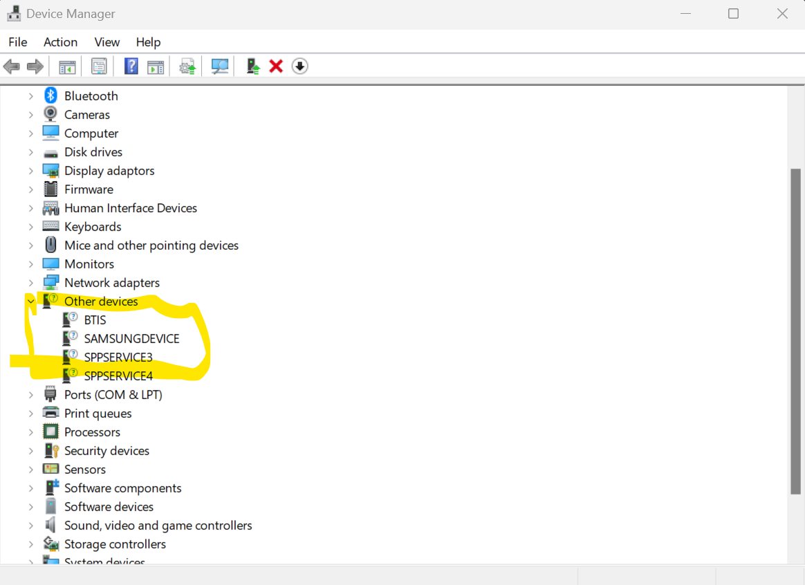Click the Enable device toolbar icon

[x=252, y=66]
